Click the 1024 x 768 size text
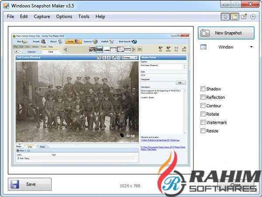Viewport: 262px width, 197px height. pos(130,186)
